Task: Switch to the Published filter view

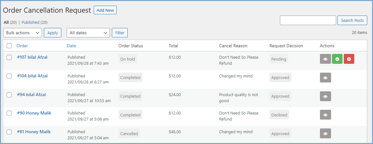Action: tap(31, 23)
